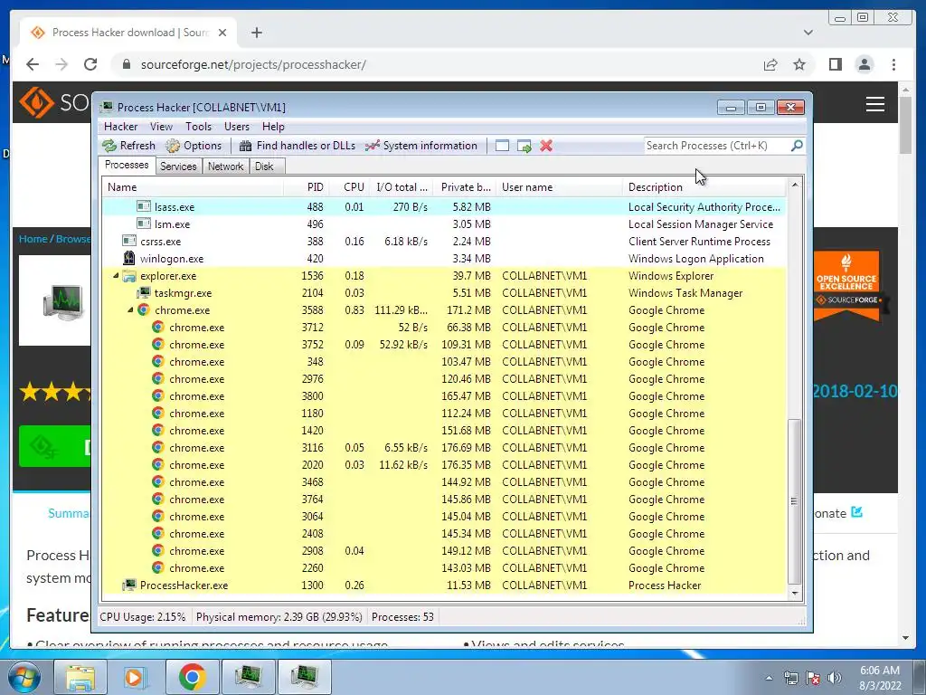Click the search magnifier icon
This screenshot has height=695, width=926.
(x=797, y=146)
